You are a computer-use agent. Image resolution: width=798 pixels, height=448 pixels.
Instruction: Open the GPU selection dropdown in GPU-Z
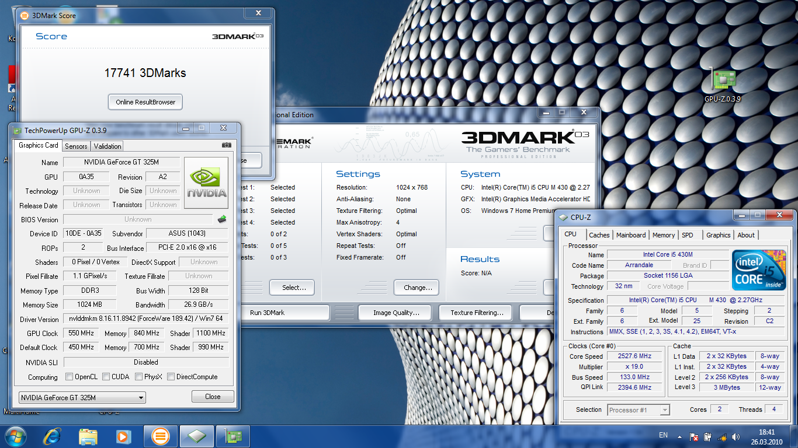82,397
